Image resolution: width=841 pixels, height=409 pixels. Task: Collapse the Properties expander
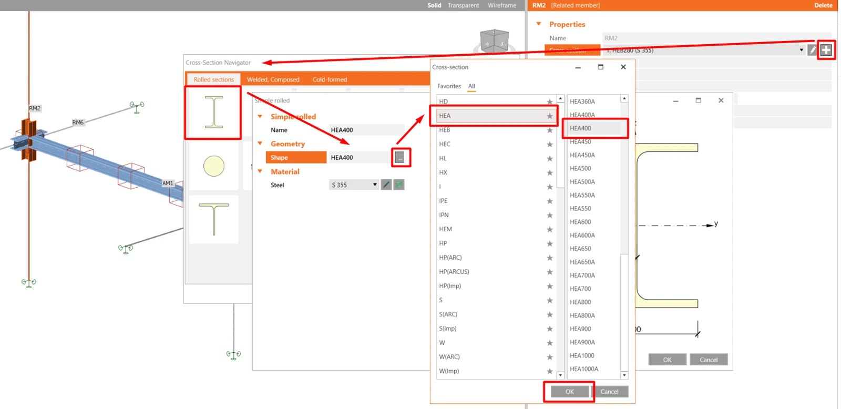click(538, 24)
